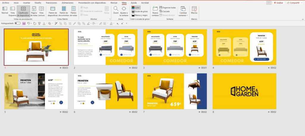Switch to Normal view
Viewport: 305px width, 136px height.
[x=5, y=10]
